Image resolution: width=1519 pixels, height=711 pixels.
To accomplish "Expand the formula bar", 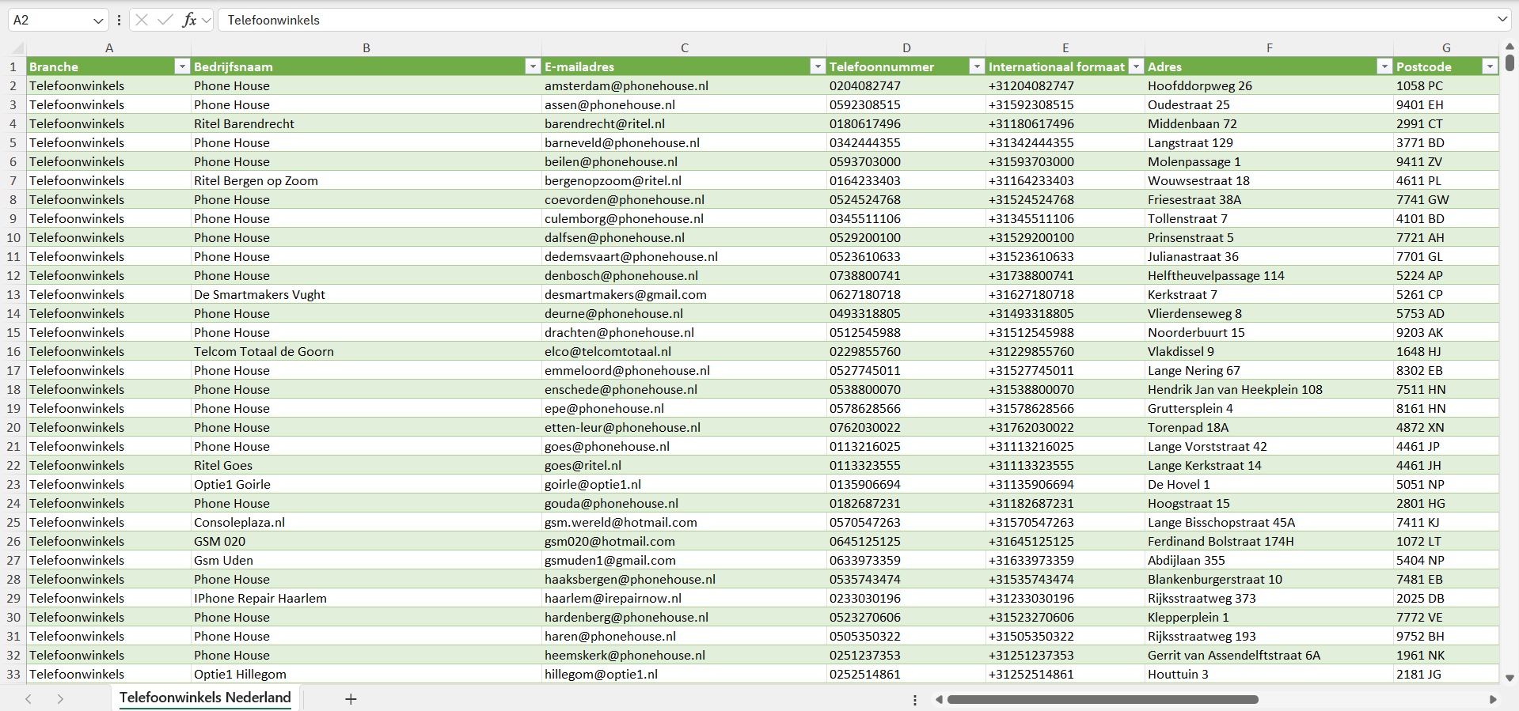I will coord(1502,20).
